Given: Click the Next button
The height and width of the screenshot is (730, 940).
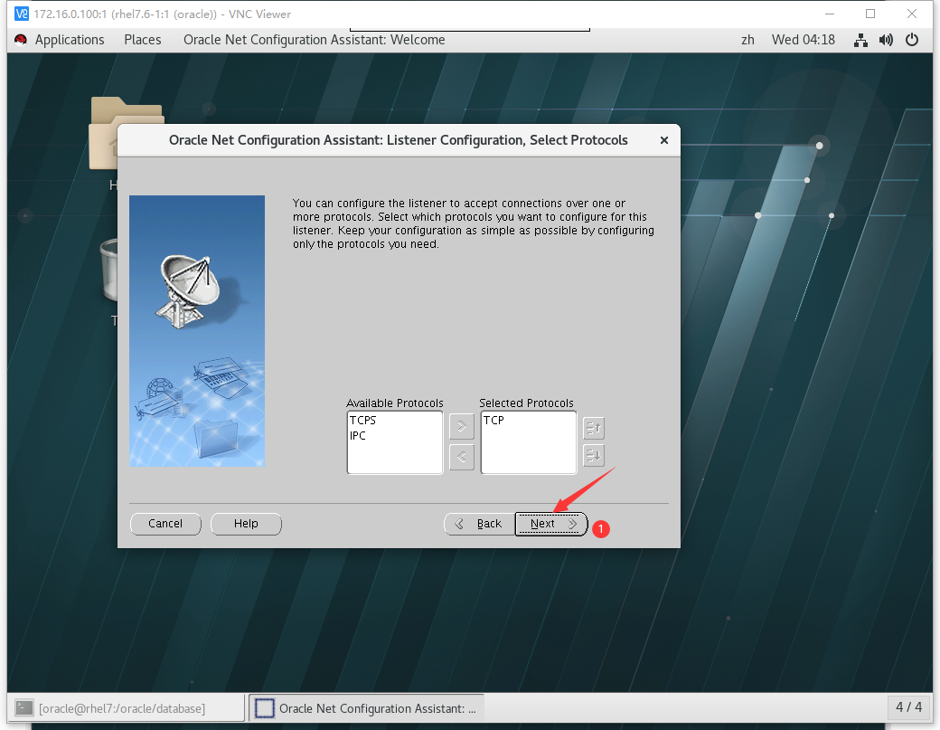Looking at the screenshot, I should (x=551, y=524).
